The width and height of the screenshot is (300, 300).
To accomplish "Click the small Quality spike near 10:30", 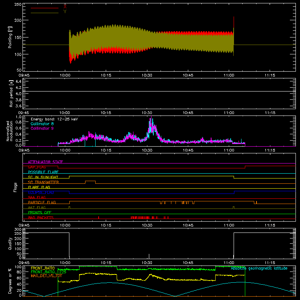I will (149, 256).
